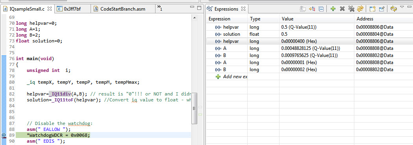Open the 0x3ff7bf editor tab

point(72,9)
